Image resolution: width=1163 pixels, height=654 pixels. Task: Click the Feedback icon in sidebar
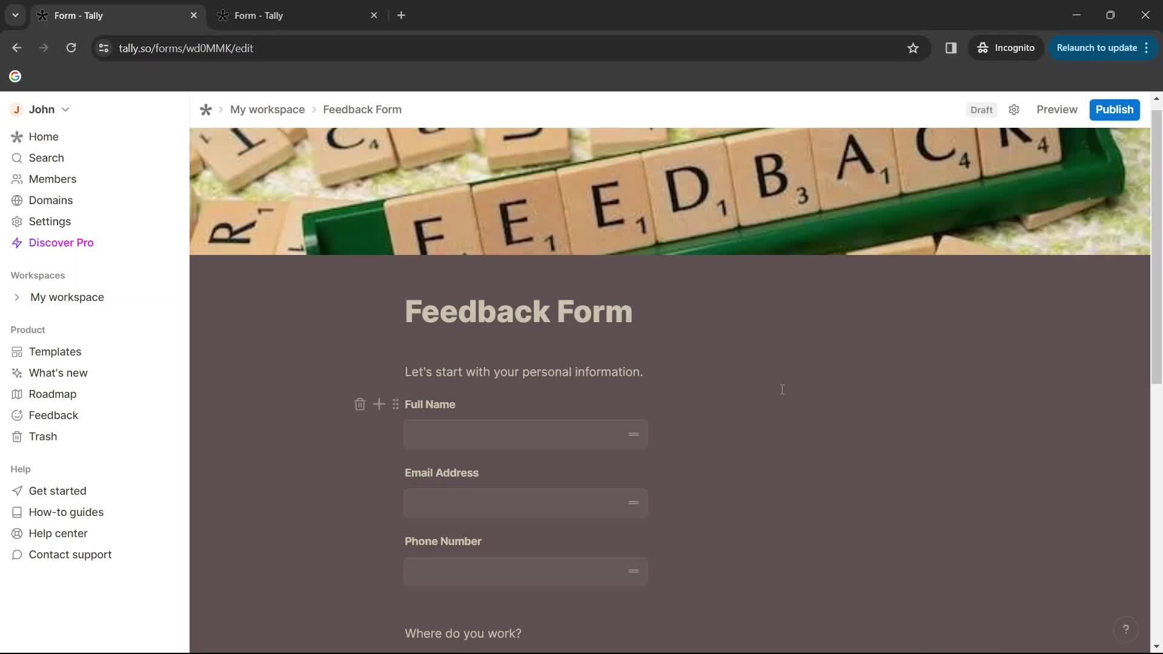coord(16,414)
